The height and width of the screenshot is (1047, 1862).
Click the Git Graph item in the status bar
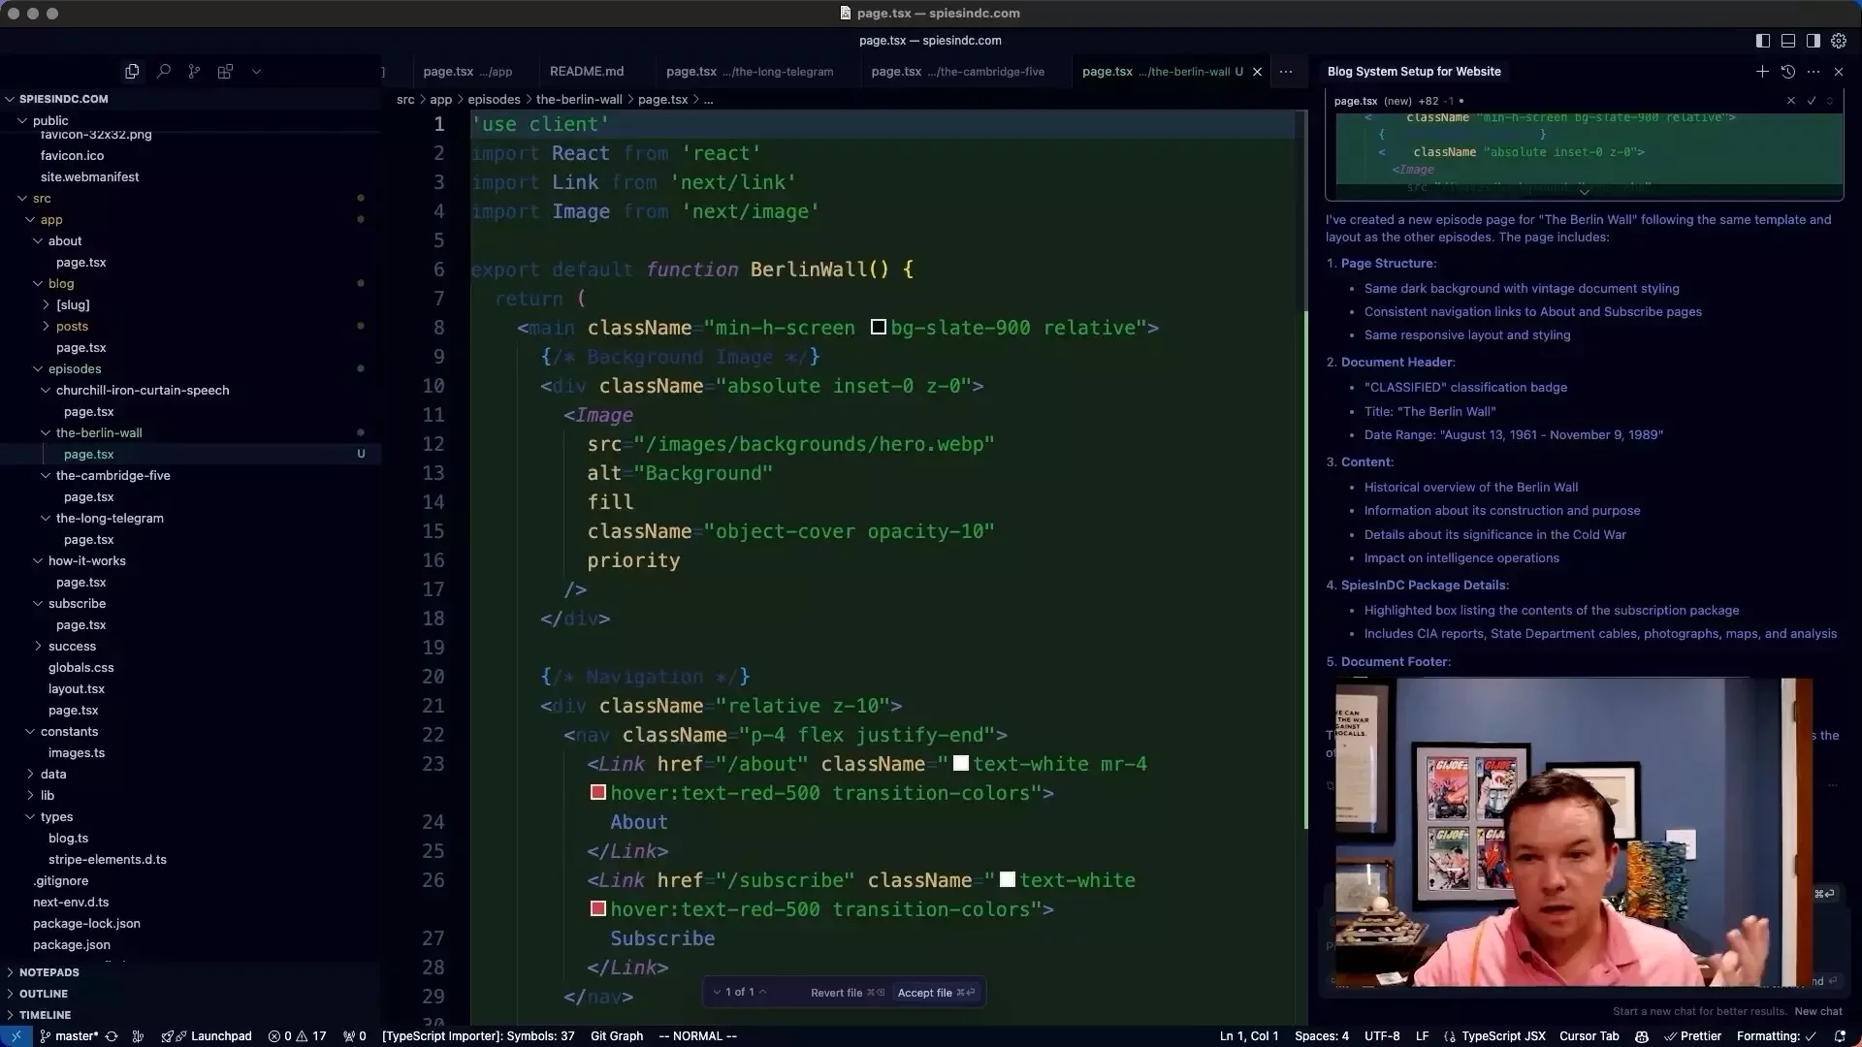tap(617, 1036)
